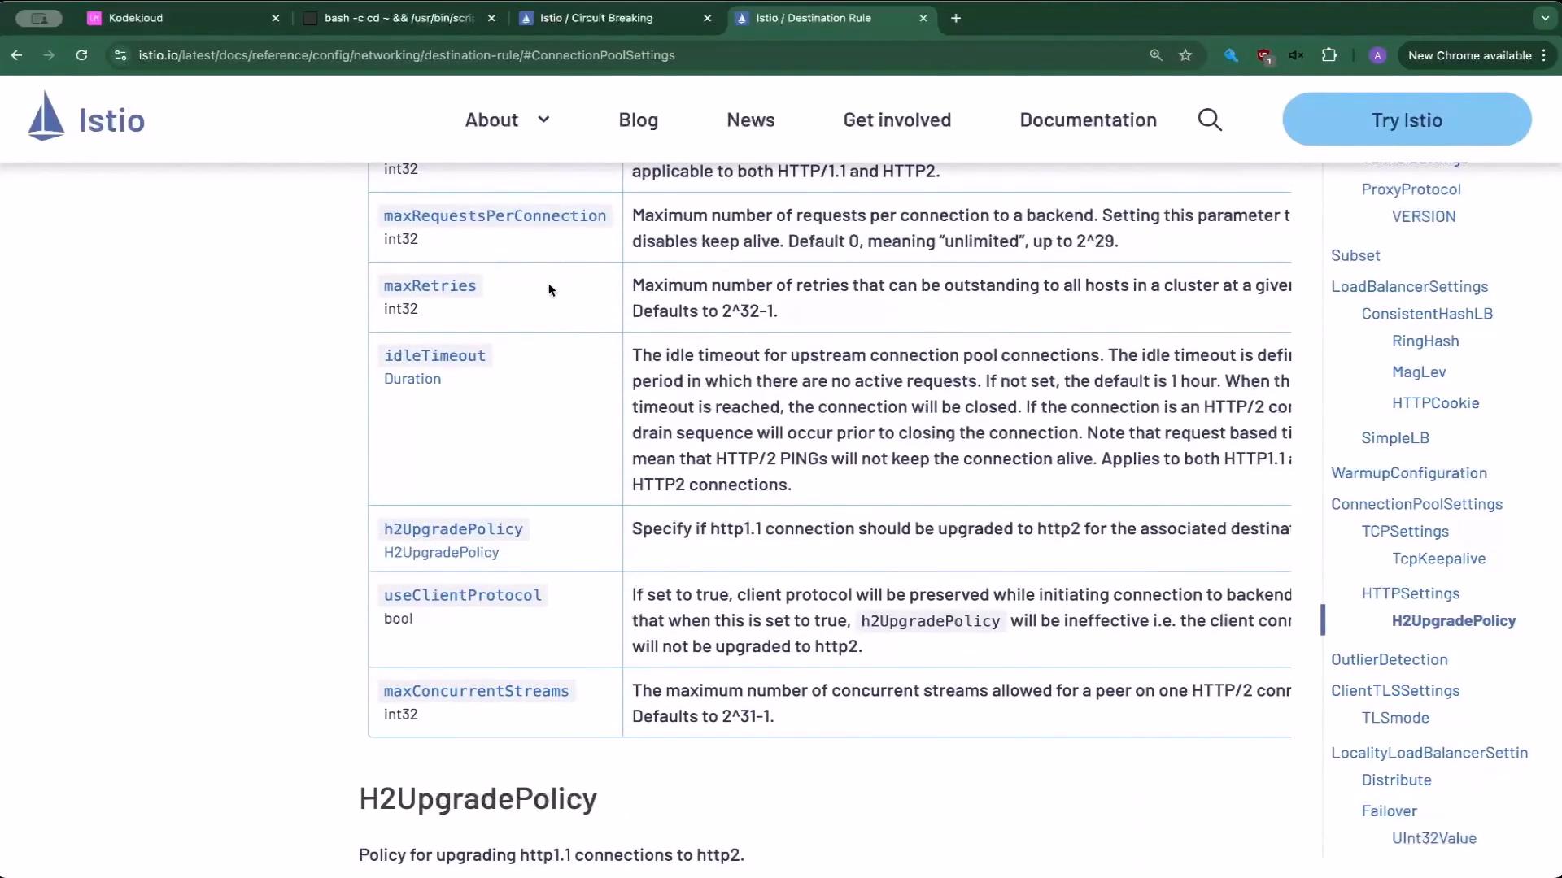Screen dimensions: 1562x878
Task: Open the Blog nav item
Action: (638, 120)
